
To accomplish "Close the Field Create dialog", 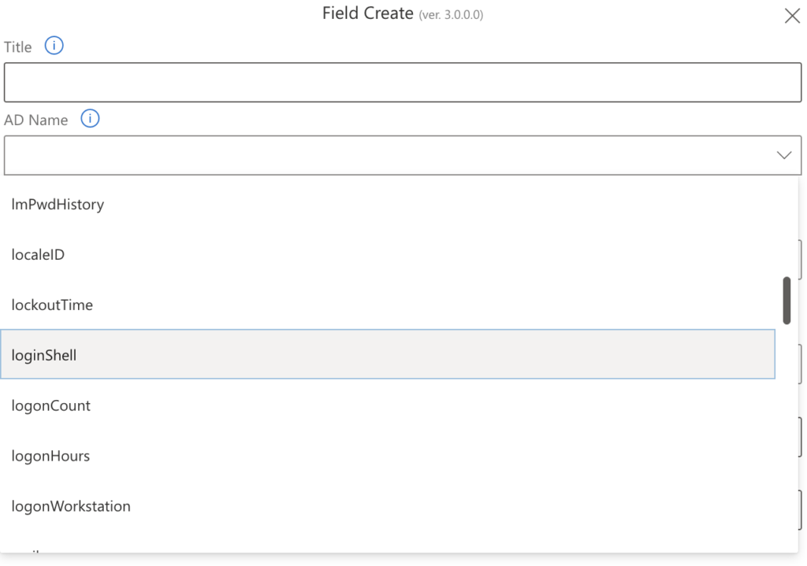I will [x=792, y=16].
